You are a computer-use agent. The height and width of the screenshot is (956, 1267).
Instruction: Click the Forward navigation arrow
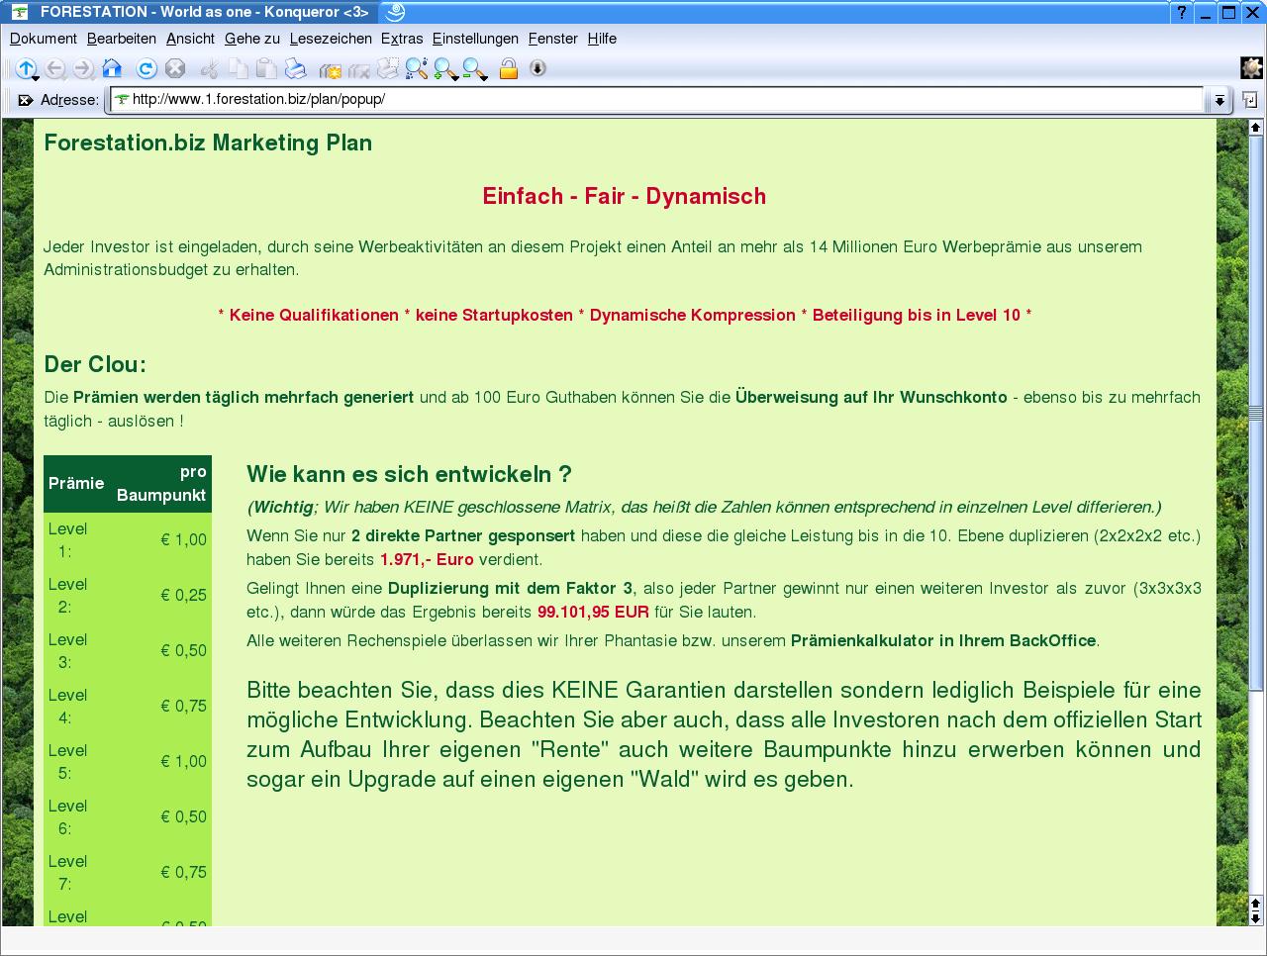pos(83,68)
